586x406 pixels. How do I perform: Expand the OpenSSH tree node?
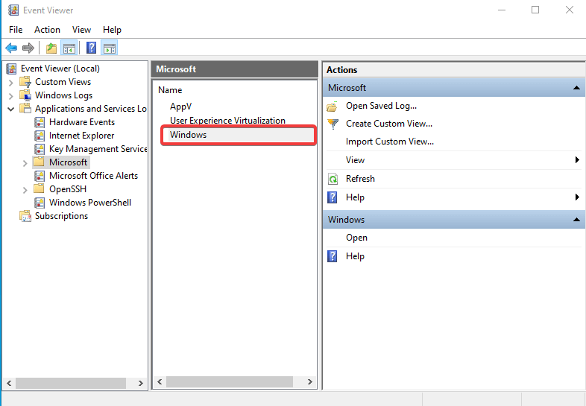tap(25, 190)
